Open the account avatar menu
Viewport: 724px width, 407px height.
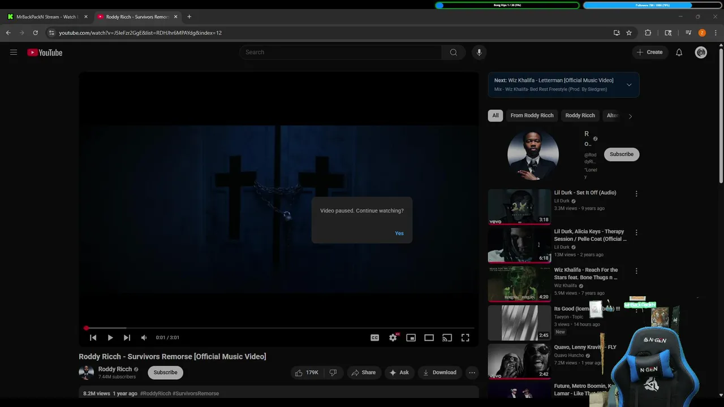(701, 53)
